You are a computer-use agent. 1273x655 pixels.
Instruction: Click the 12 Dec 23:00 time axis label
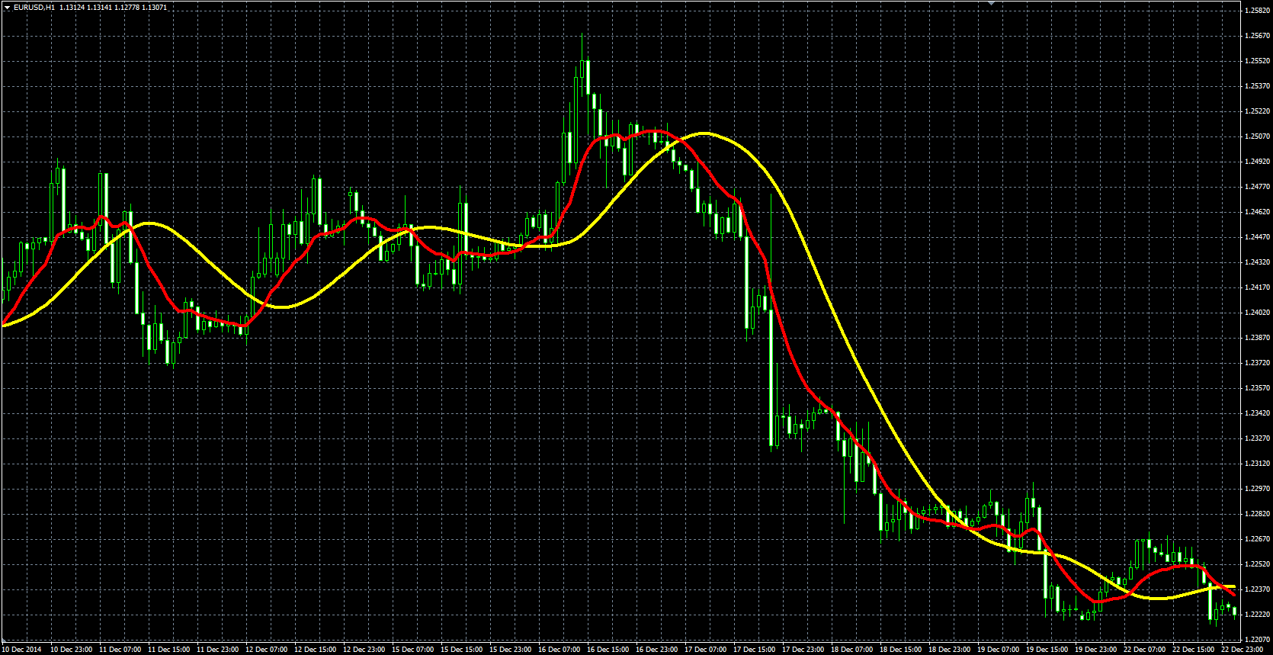pyautogui.click(x=364, y=650)
